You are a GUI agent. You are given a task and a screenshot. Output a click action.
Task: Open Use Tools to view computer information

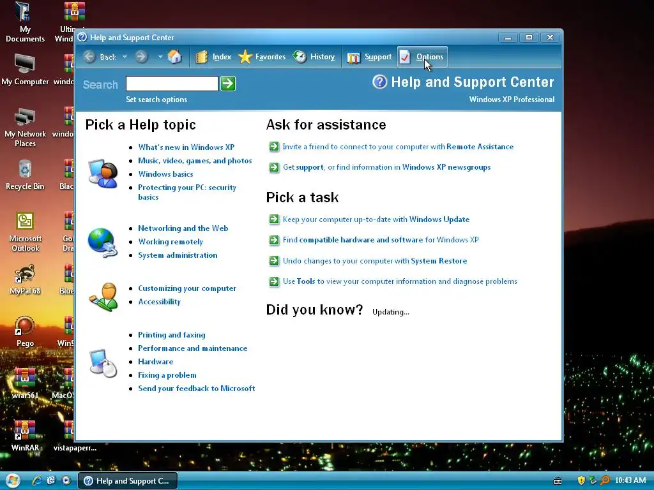coord(400,281)
